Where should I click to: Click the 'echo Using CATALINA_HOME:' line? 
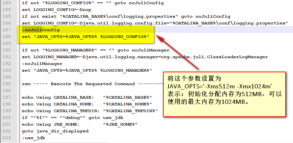tap(87, 104)
